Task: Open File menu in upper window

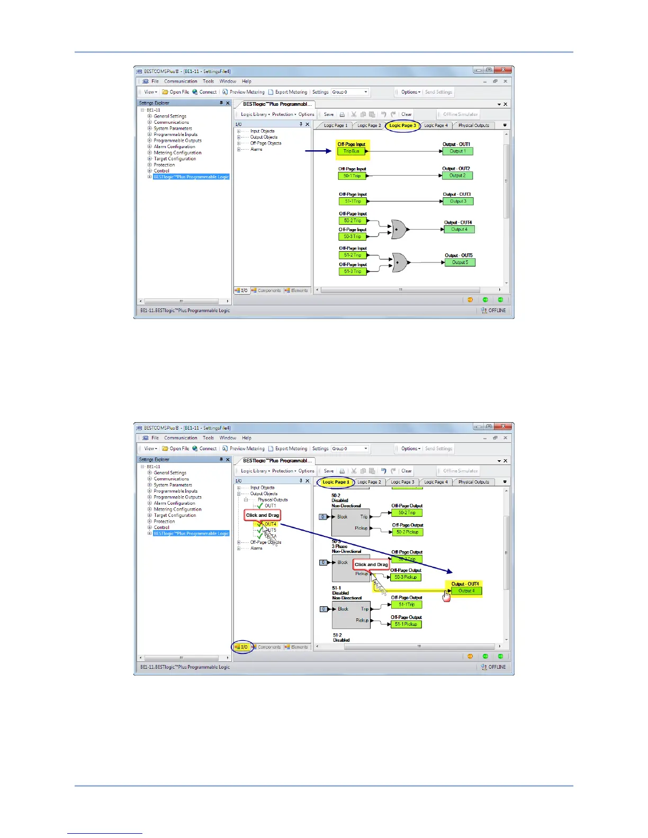Action: point(155,81)
